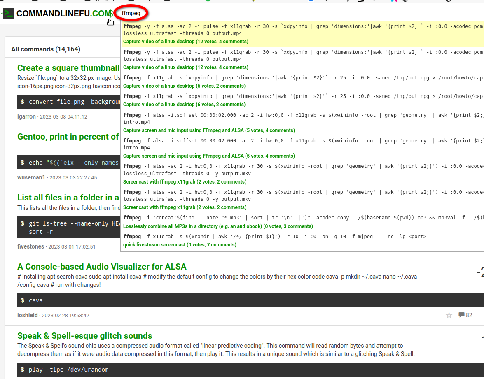The image size is (484, 379).
Task: Click the cava description starting '# Installing apt search cava'
Action: pyautogui.click(x=217, y=281)
